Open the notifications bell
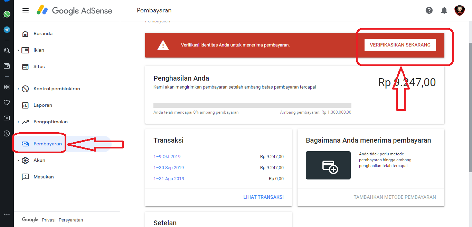This screenshot has height=227, width=472. pyautogui.click(x=444, y=10)
